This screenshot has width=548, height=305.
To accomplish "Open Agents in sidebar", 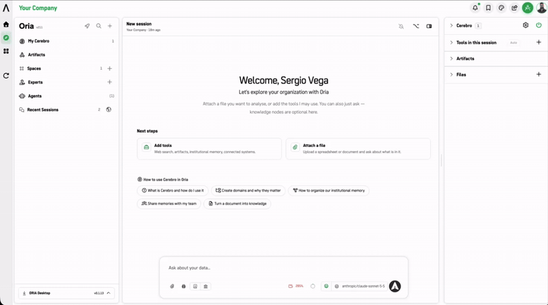I will [x=66, y=96].
